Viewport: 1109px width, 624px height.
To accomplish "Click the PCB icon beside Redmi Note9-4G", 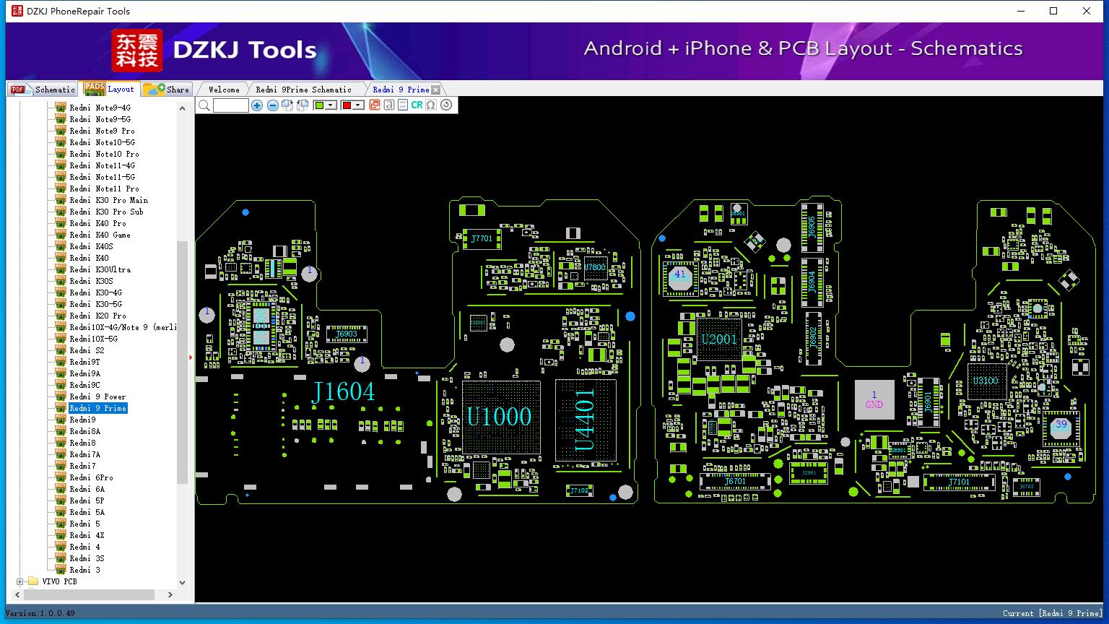I will 61,108.
